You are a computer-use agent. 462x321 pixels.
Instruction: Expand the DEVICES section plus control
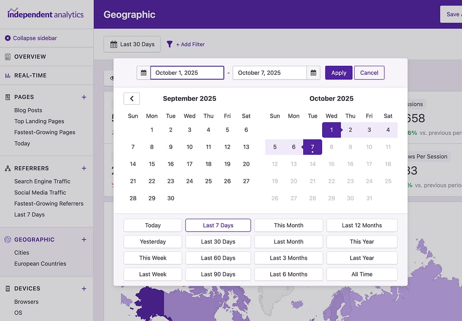pyautogui.click(x=84, y=289)
